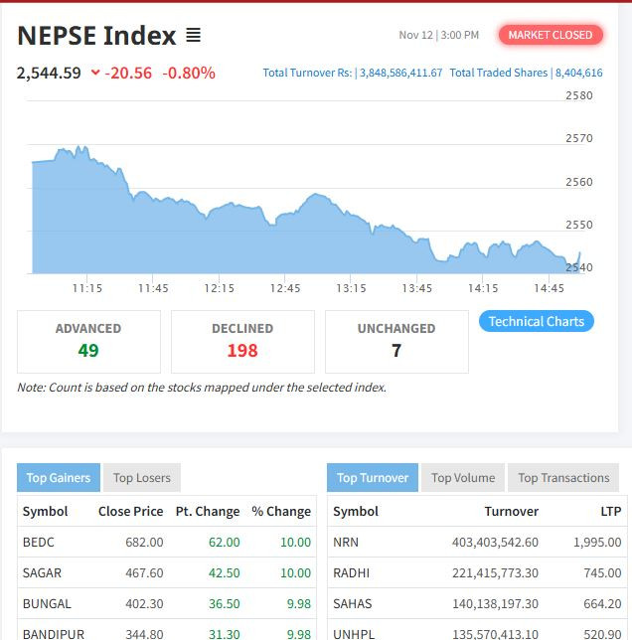Show the Top Transactions tab

563,478
